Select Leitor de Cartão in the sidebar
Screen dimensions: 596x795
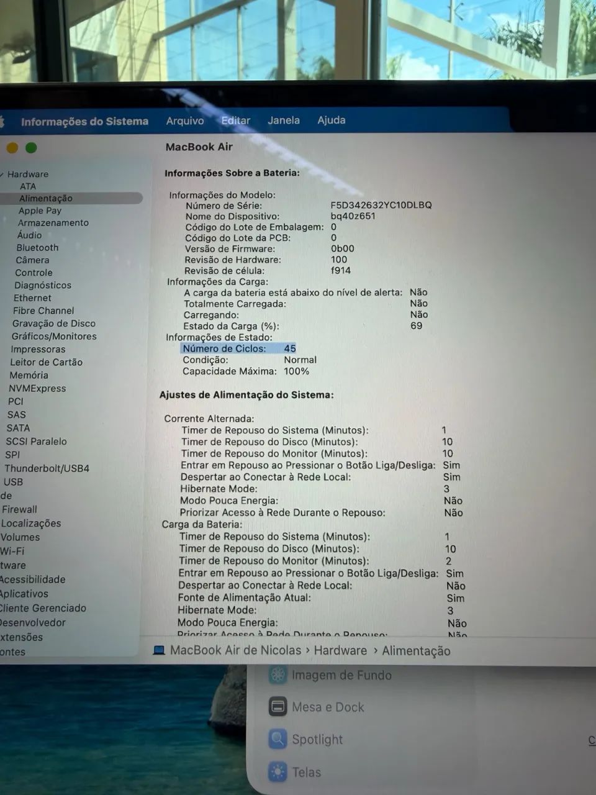coord(46,362)
